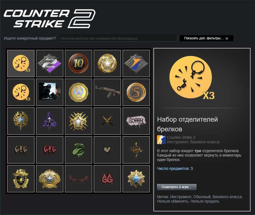
Task: Select the SORRY graffiti item
Action: click(136, 121)
